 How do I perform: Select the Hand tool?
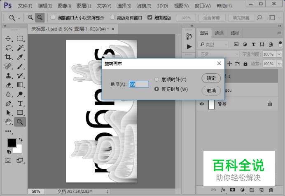8,122
